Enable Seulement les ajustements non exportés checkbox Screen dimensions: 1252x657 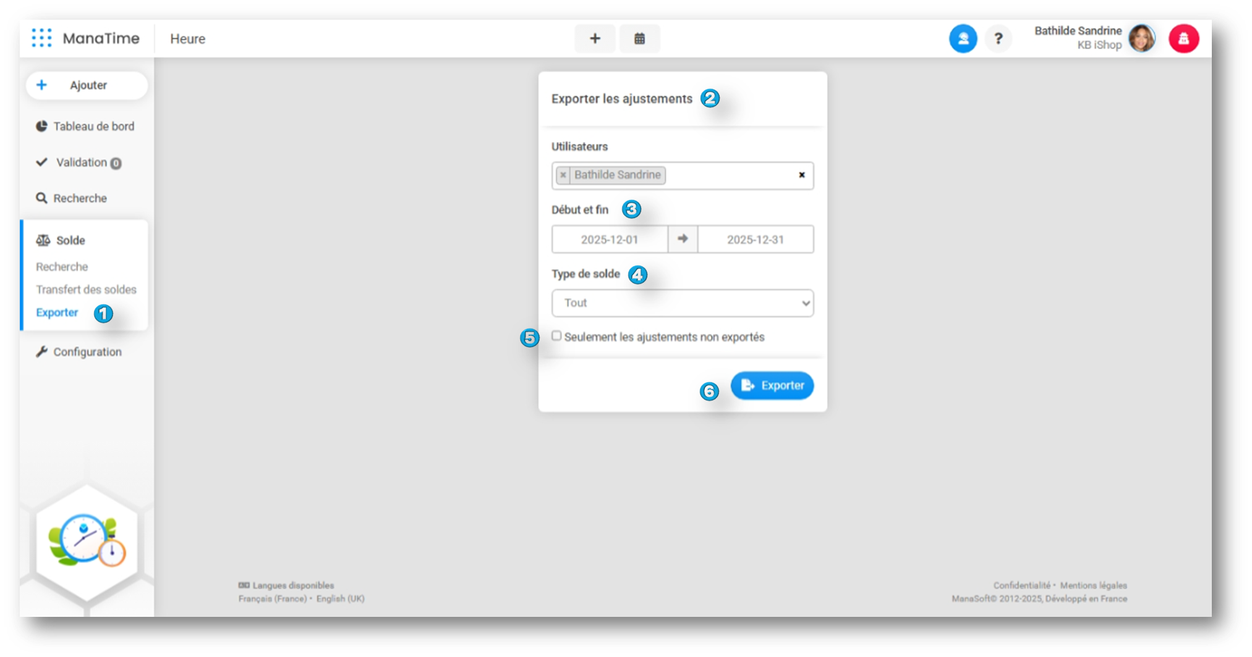[556, 336]
